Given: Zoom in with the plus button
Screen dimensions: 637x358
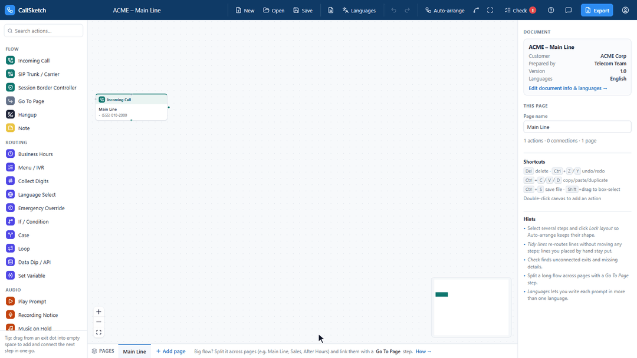Looking at the screenshot, I should point(98,312).
